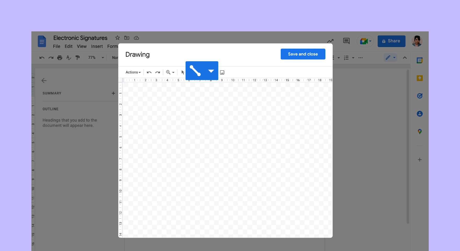Expand the zoom percentage dropdown showing 77%
Image resolution: width=460 pixels, height=251 pixels.
click(102, 58)
